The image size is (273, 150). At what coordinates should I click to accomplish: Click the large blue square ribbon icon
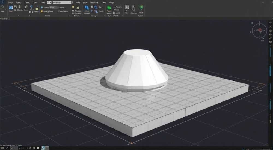(x=11, y=7)
